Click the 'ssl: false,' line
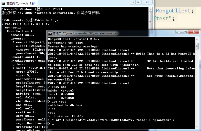The width and height of the screenshot is (201, 131). 26,98
